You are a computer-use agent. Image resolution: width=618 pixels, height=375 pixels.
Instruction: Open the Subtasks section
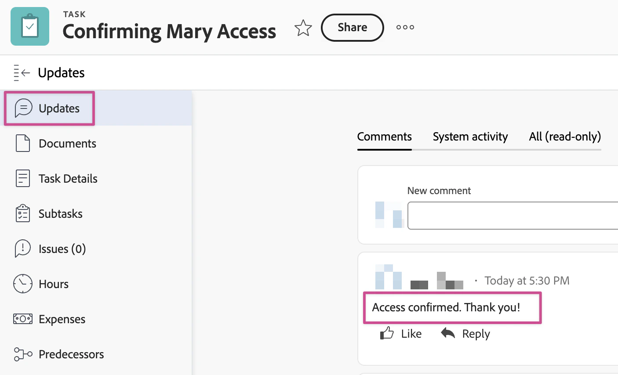pos(60,214)
